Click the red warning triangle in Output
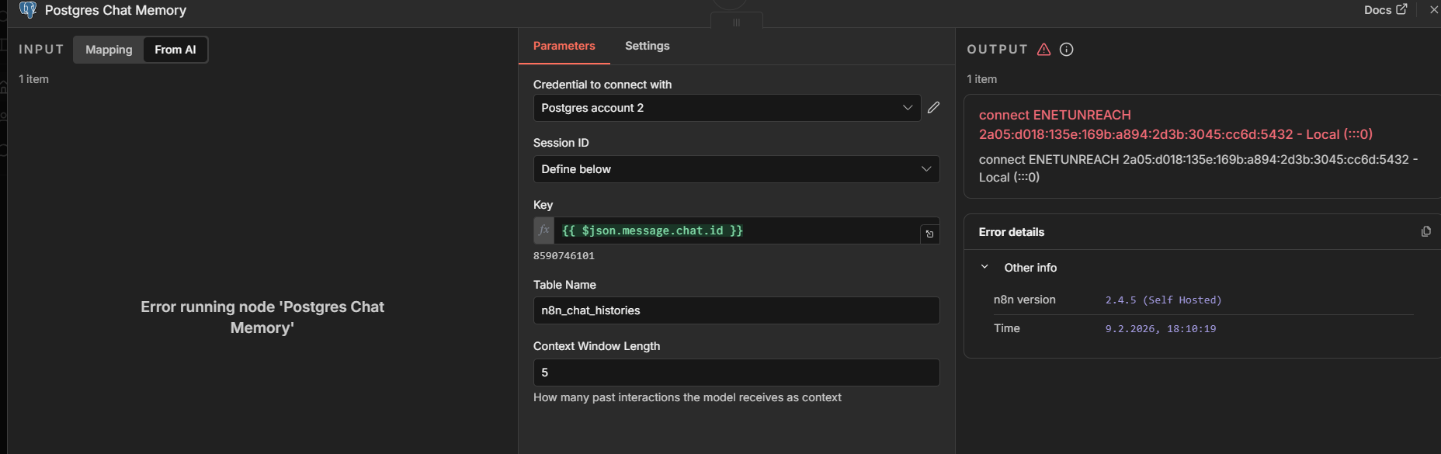This screenshot has width=1441, height=454. [x=1043, y=50]
